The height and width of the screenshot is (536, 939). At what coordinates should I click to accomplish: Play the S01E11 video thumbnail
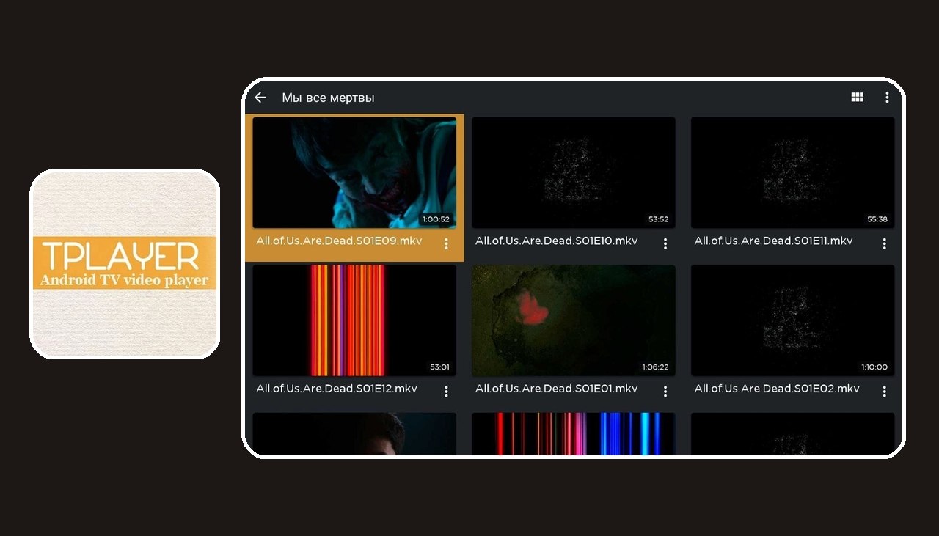793,173
